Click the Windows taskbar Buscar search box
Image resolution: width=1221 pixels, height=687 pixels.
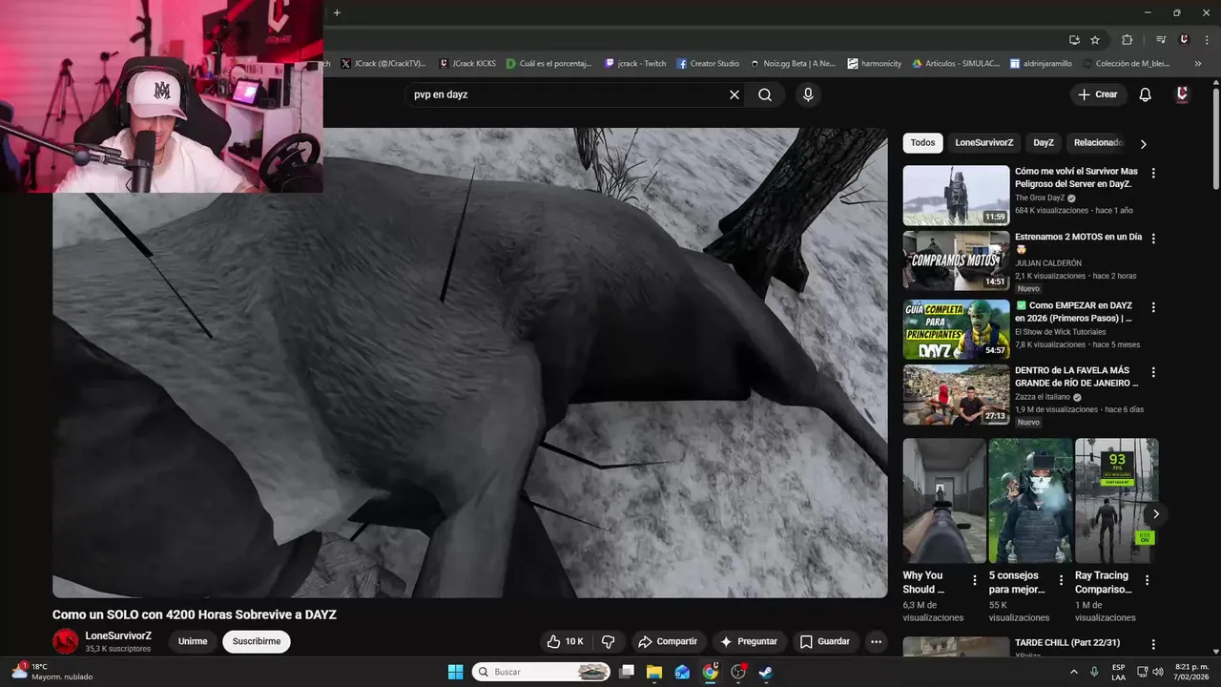click(x=542, y=672)
